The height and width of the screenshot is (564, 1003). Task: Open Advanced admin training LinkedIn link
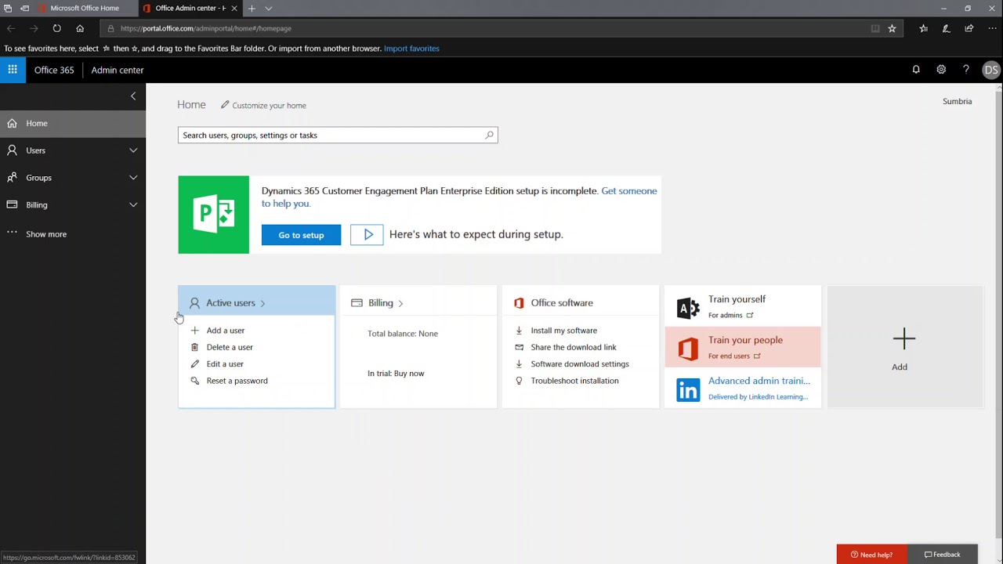(743, 388)
